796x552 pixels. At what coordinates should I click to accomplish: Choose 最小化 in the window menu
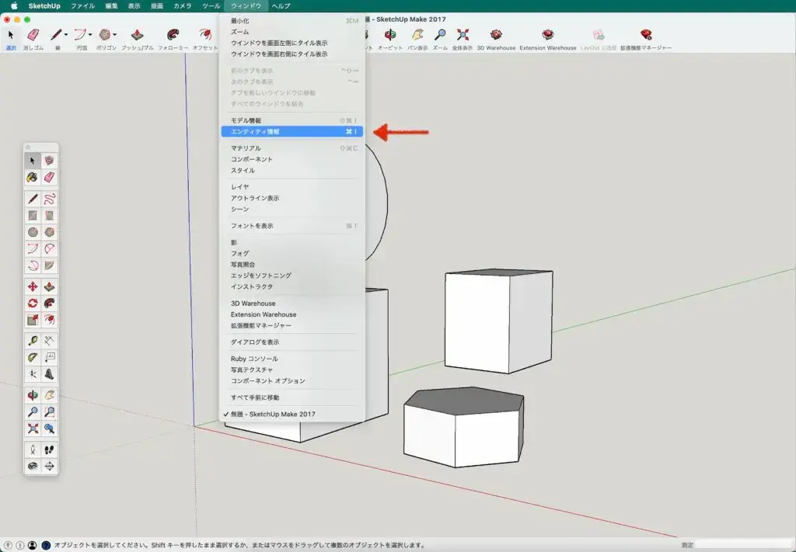pyautogui.click(x=292, y=21)
